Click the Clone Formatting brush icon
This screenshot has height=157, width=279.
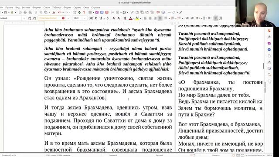click(x=54, y=12)
